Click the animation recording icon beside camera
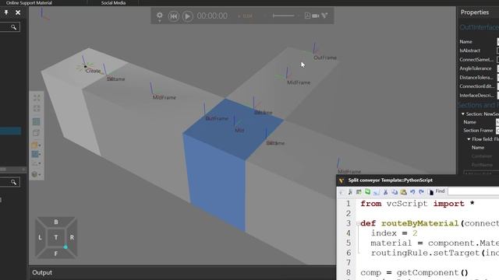Screen dimensions: 499x280 [x=324, y=16]
